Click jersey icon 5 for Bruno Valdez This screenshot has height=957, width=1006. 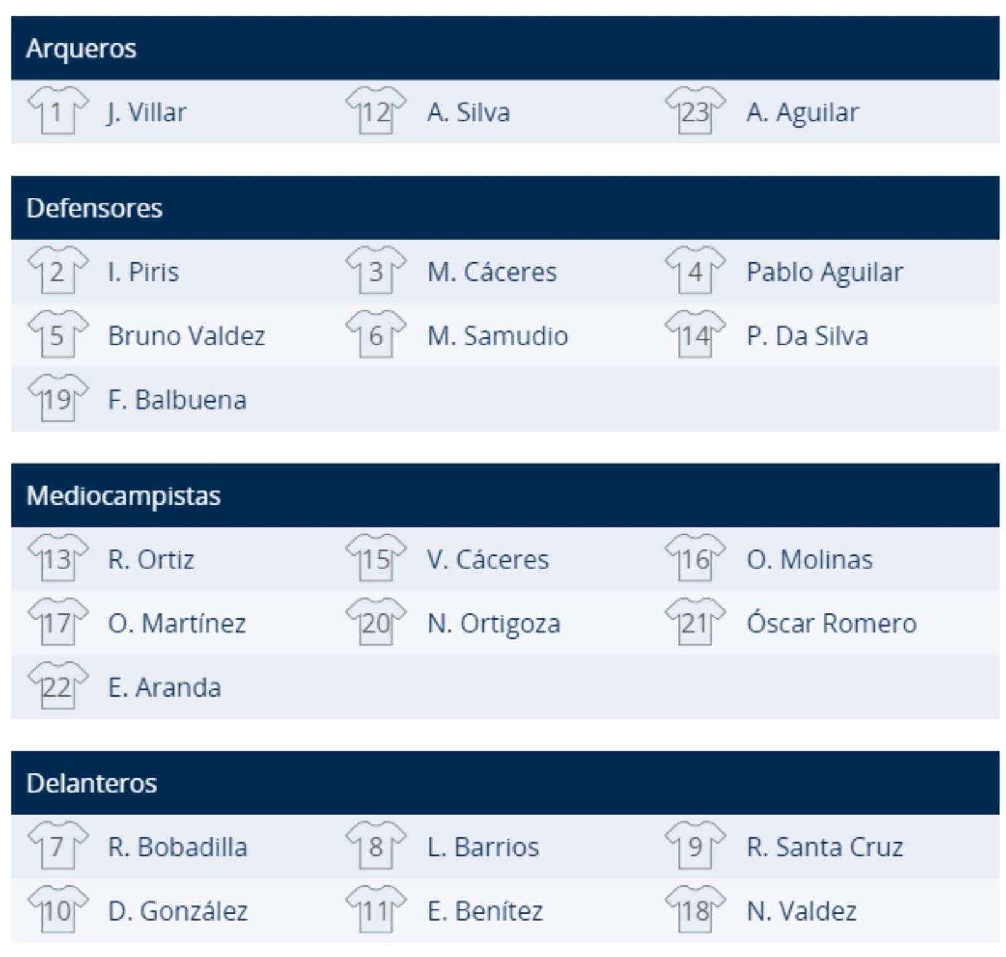coord(57,336)
